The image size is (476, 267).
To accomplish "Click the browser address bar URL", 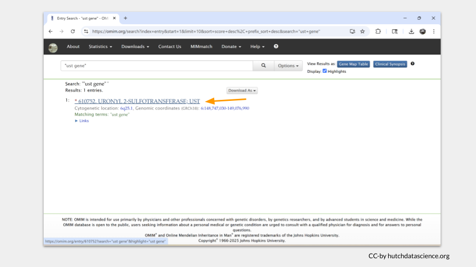I will [x=206, y=32].
